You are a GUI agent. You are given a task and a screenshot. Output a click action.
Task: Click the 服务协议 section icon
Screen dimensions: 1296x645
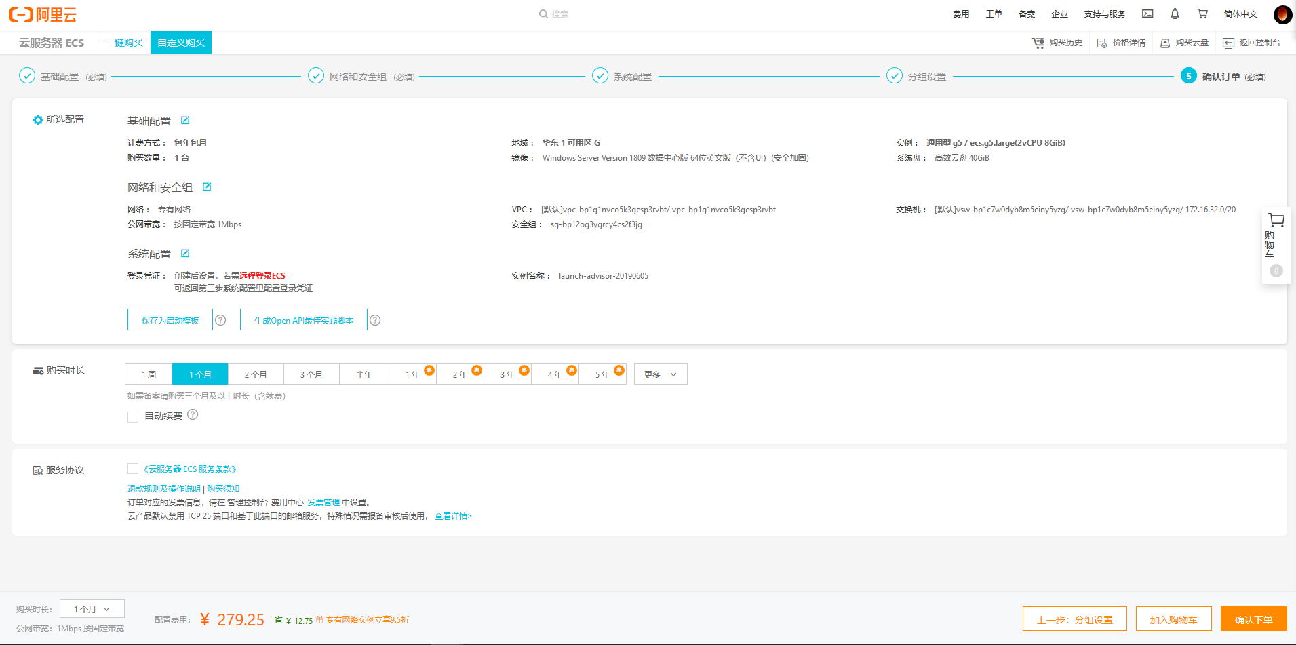pos(38,470)
